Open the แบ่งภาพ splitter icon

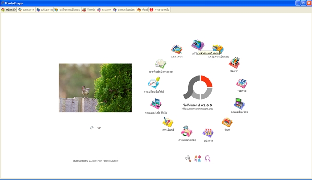pyautogui.click(x=208, y=133)
